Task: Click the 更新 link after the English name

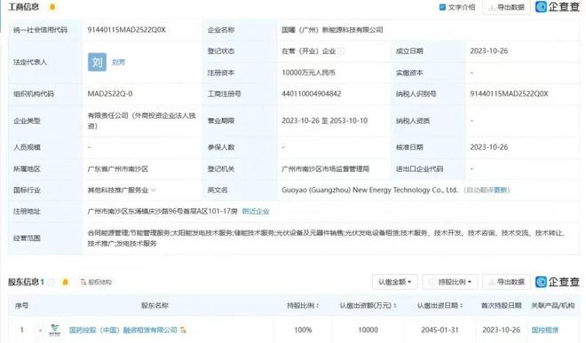Action: [500, 190]
